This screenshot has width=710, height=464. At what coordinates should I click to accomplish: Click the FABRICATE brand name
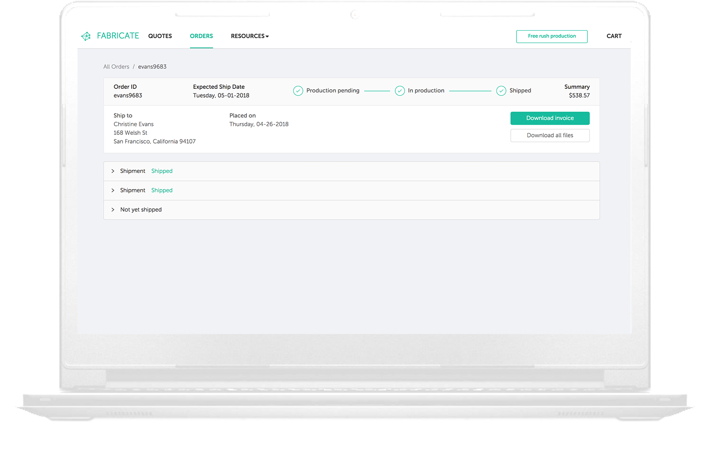point(118,36)
